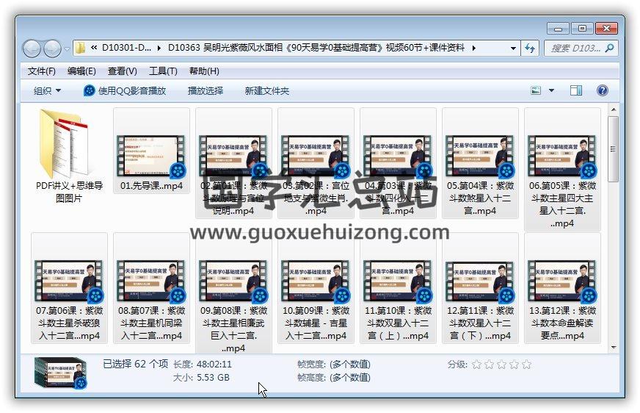This screenshot has width=640, height=413.
Task: Click the 大小: 5.53 GB value
Action: pos(213,378)
